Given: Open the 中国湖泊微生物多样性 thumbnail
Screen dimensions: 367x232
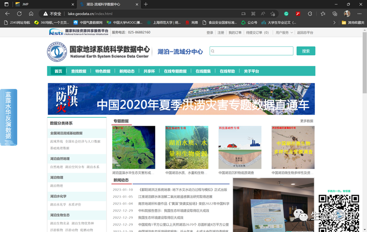Looking at the screenshot, I should click(x=293, y=147).
